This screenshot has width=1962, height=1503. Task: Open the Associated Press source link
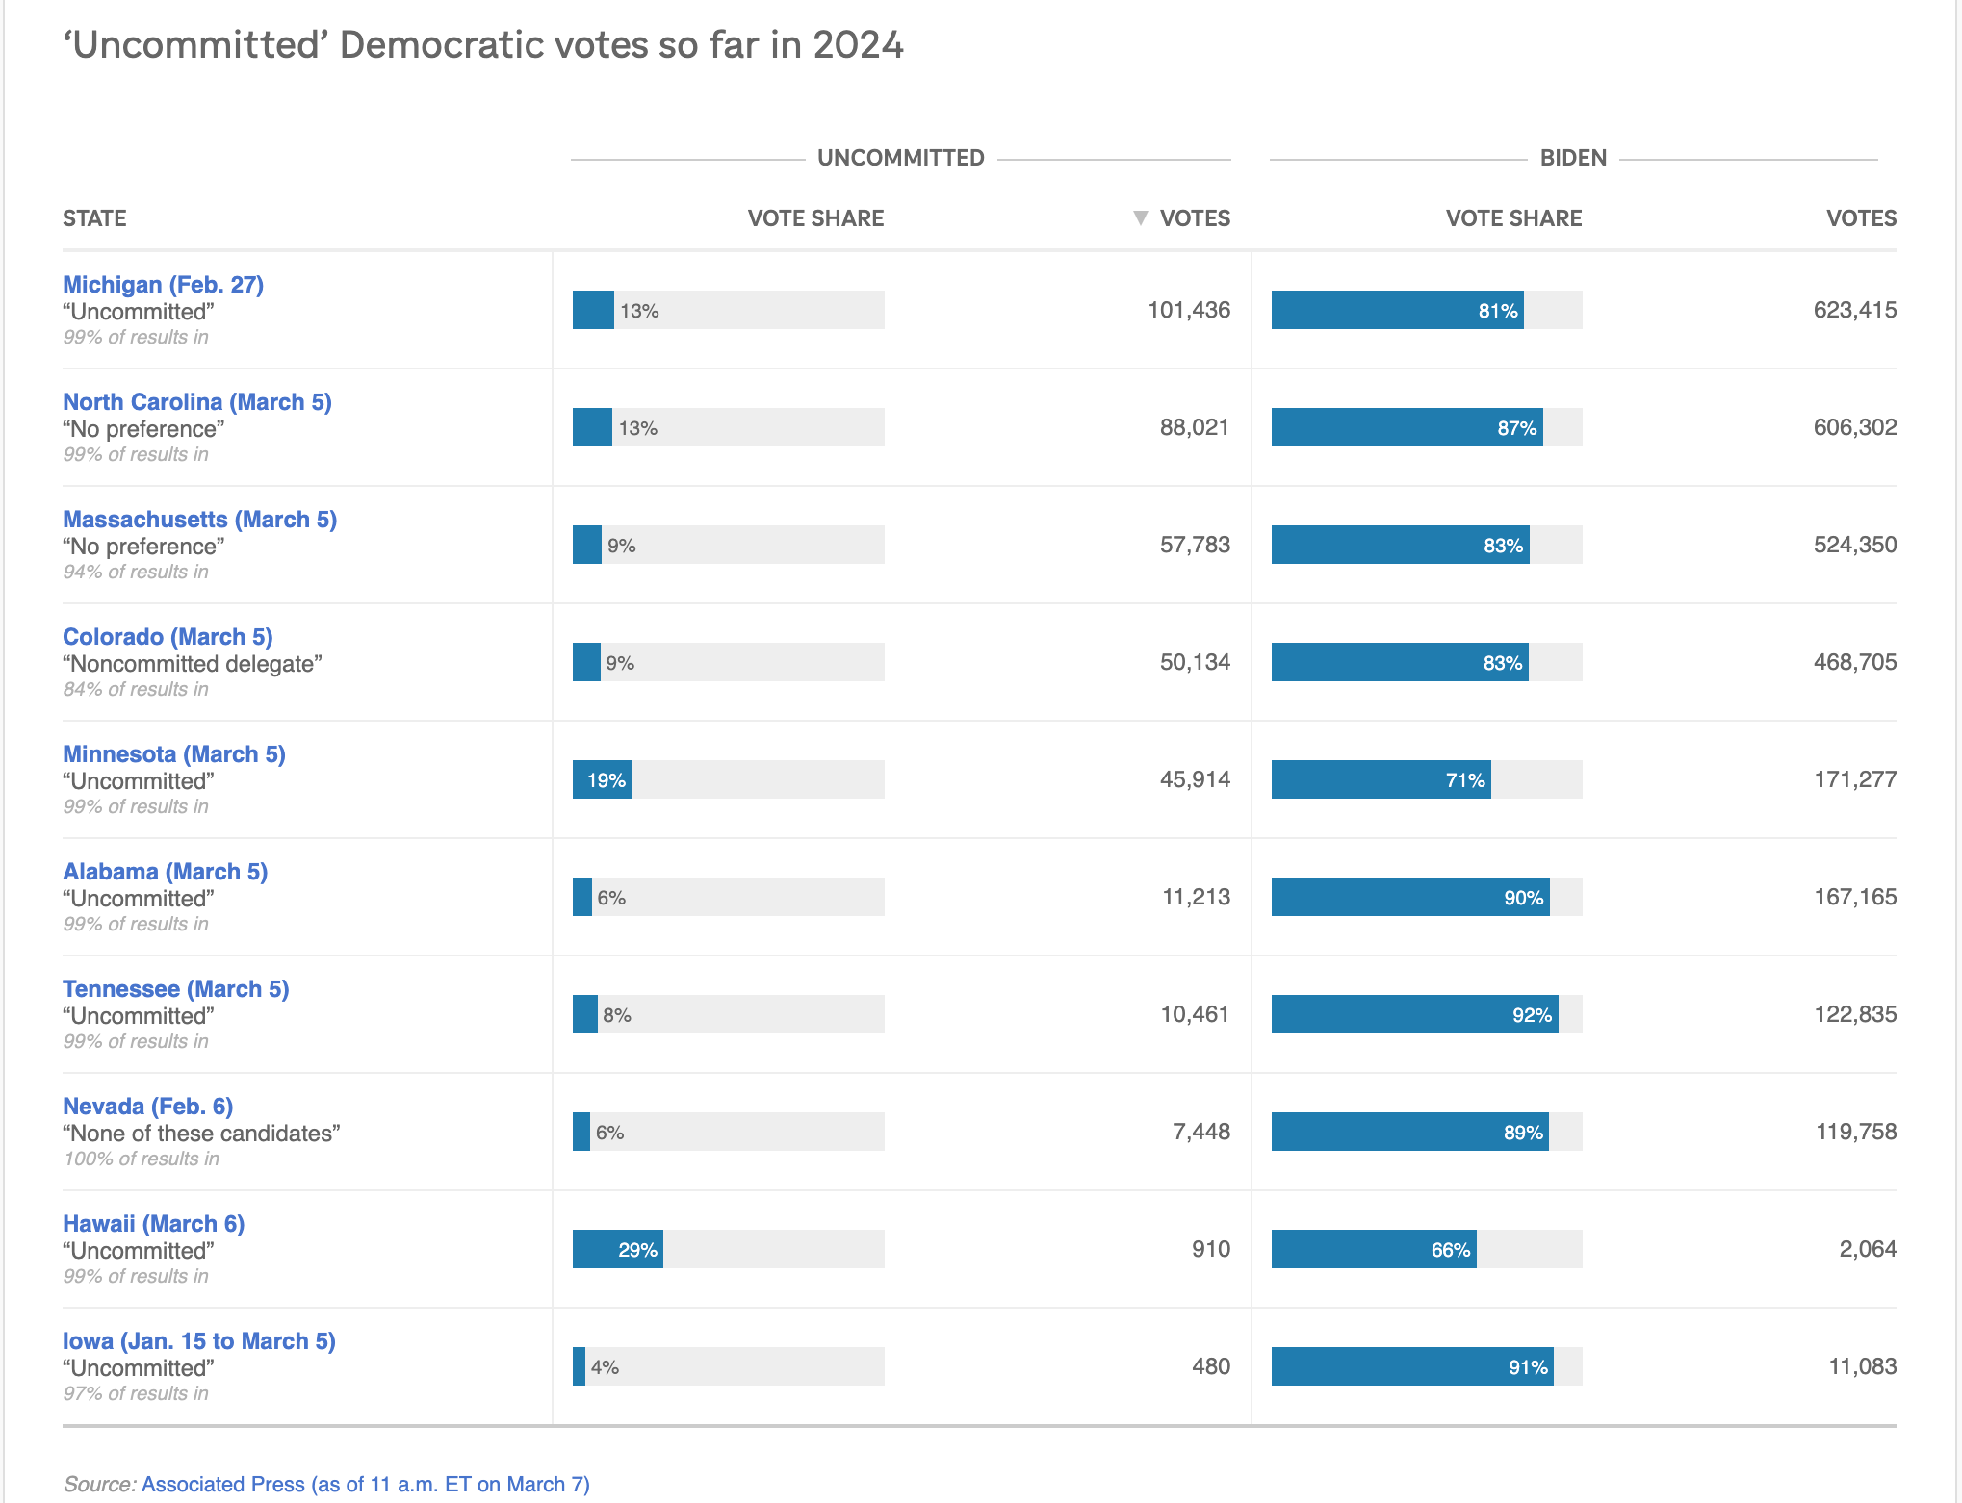point(366,1484)
